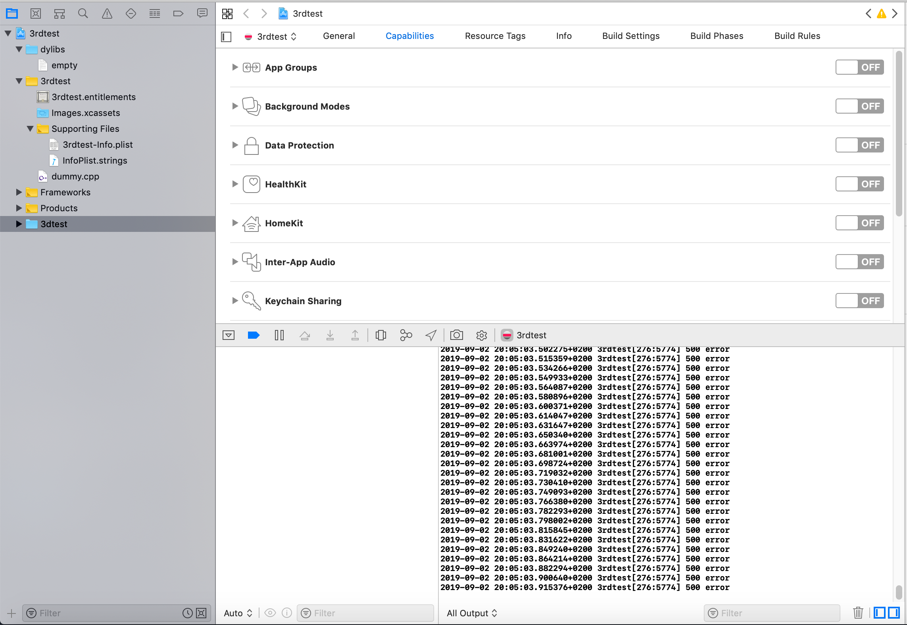Open the Resource Tags tab

(495, 36)
